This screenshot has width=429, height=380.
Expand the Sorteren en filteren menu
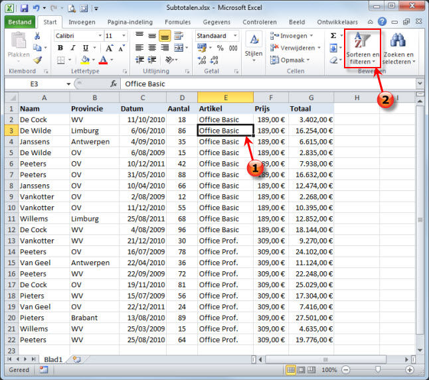tap(362, 48)
